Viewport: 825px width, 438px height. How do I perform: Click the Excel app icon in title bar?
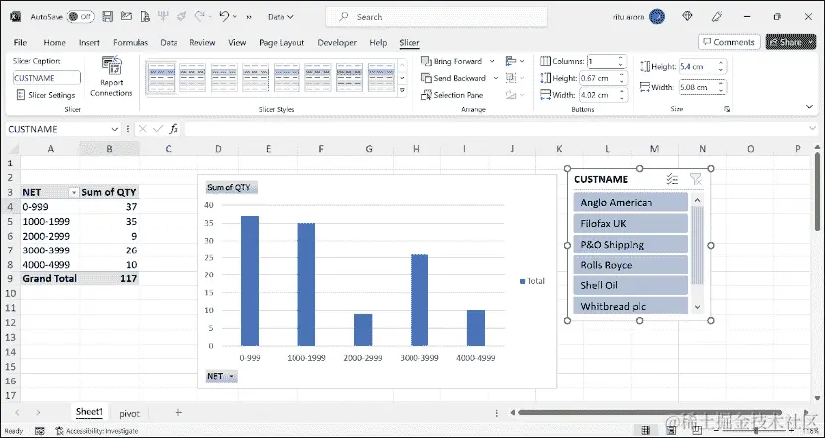(15, 16)
